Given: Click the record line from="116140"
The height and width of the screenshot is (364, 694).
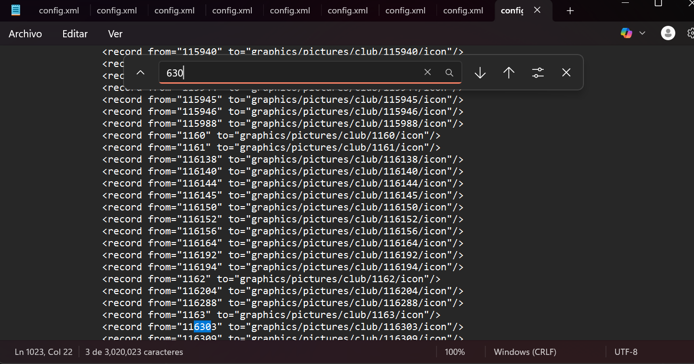Looking at the screenshot, I should (x=283, y=171).
